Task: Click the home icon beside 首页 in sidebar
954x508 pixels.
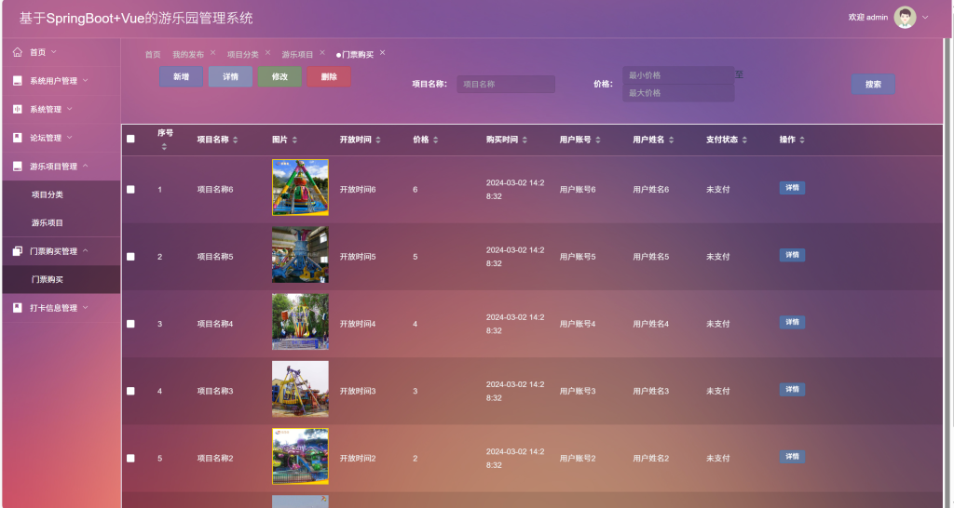Action: pos(18,52)
